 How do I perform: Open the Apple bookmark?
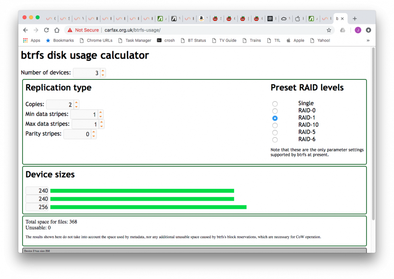click(x=295, y=41)
